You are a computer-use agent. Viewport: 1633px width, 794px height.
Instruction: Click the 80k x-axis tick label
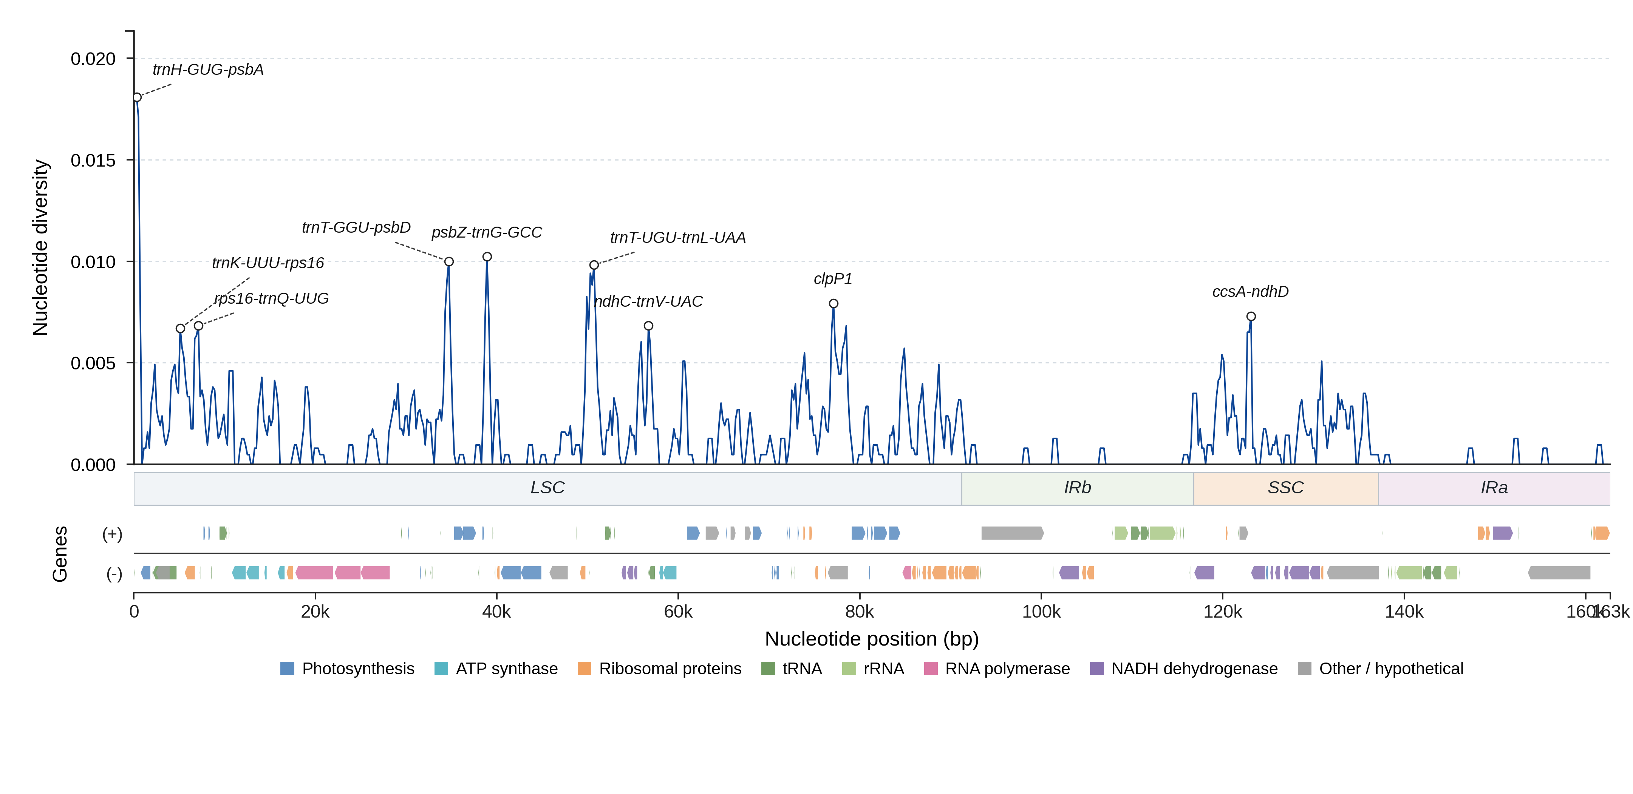(860, 612)
